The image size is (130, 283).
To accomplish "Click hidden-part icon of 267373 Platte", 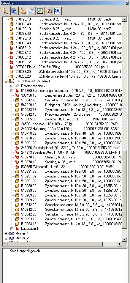I will point(12,67).
